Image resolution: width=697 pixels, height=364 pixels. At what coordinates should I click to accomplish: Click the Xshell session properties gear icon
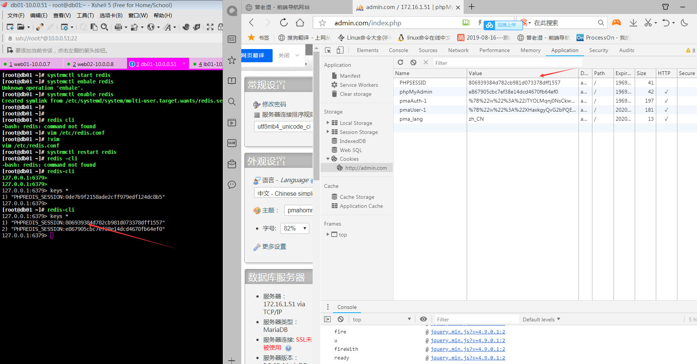65,27
